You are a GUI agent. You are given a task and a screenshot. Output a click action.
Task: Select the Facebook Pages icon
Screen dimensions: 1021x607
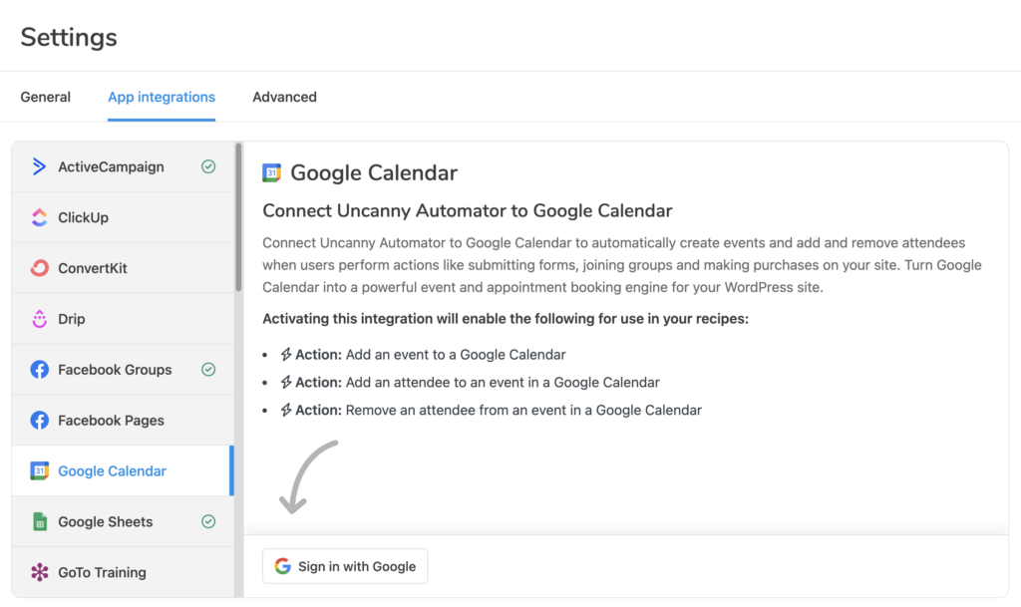(38, 420)
